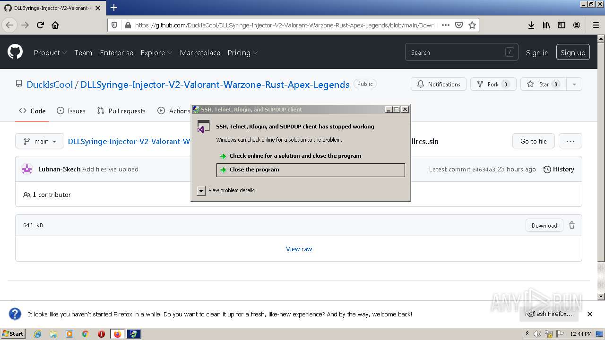
Task: Click Go to file button
Action: pyautogui.click(x=533, y=141)
